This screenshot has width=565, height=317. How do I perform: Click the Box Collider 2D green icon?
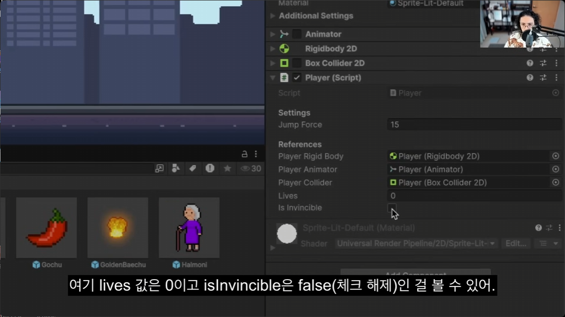(x=284, y=63)
